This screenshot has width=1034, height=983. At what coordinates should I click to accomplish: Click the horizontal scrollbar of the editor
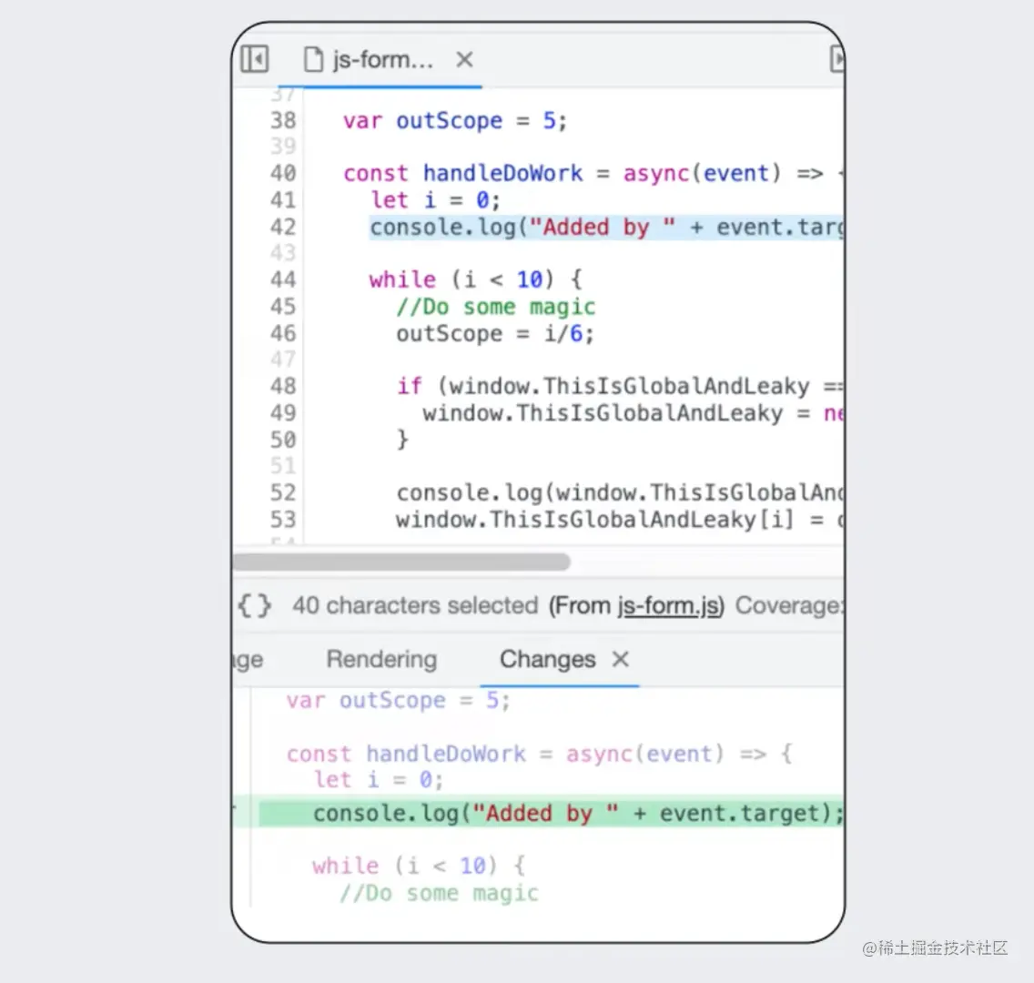click(x=401, y=562)
